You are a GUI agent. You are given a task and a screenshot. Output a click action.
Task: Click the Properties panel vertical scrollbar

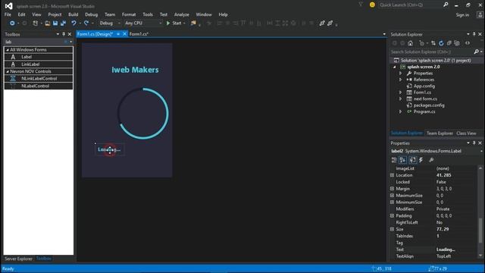[x=480, y=231]
